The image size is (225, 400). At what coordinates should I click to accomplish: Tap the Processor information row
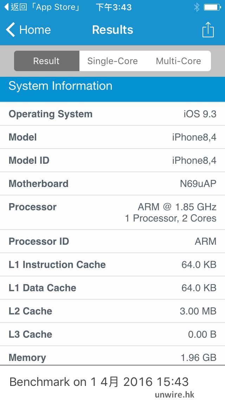(112, 212)
